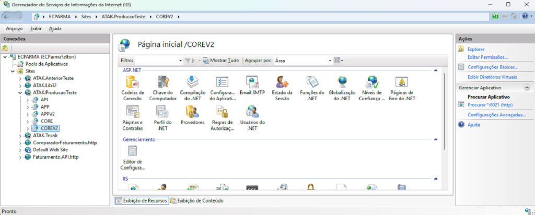Open the Arquivo menu
Image resolution: width=535 pixels, height=215 pixels.
click(x=14, y=29)
